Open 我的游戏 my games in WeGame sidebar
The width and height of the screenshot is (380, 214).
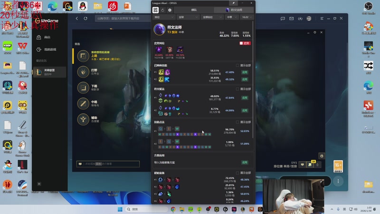coord(47,49)
